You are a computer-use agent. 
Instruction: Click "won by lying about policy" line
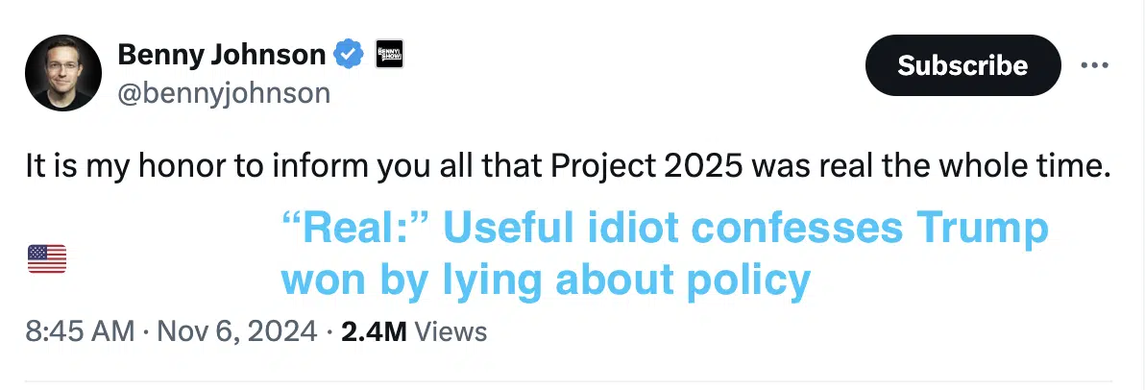547,281
